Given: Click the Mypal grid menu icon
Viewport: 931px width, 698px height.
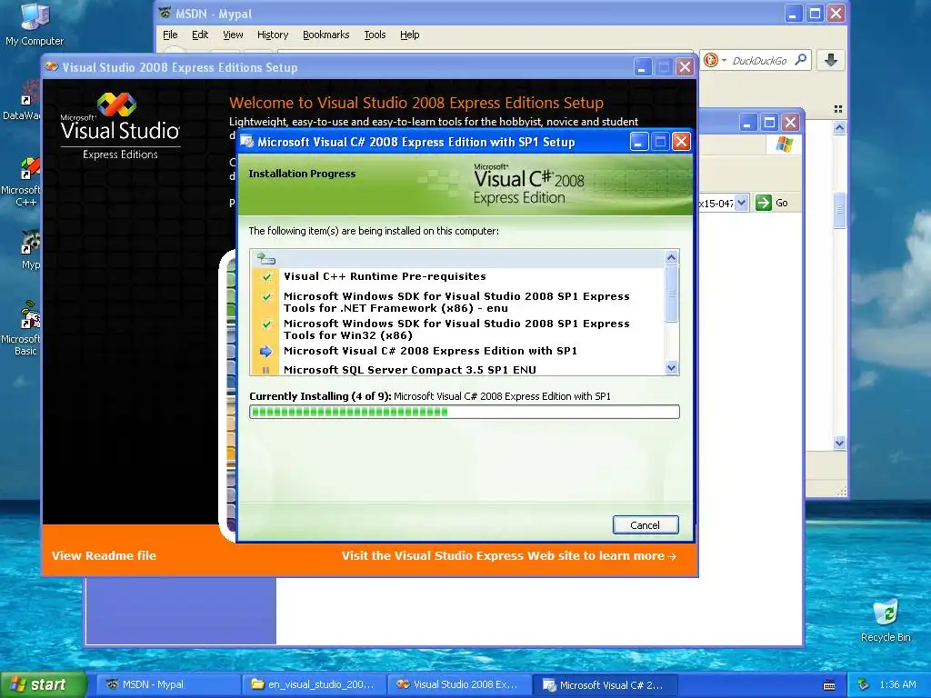Looking at the screenshot, I should 837,109.
